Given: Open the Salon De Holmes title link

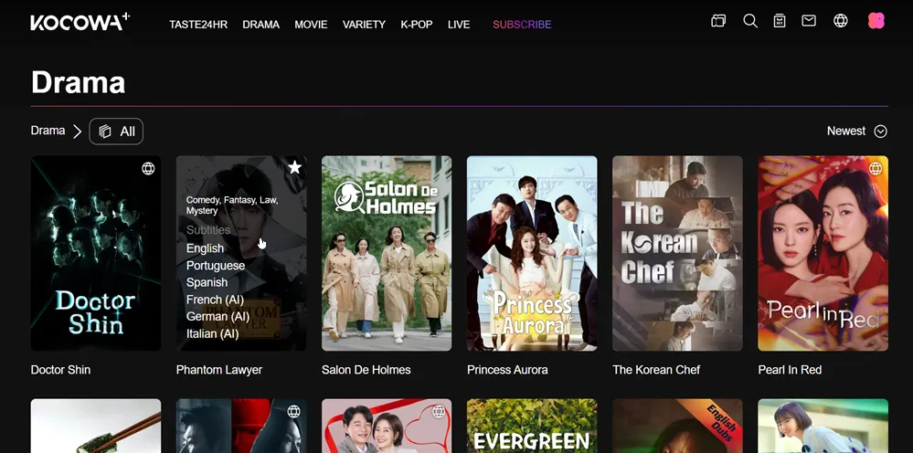Looking at the screenshot, I should [366, 370].
